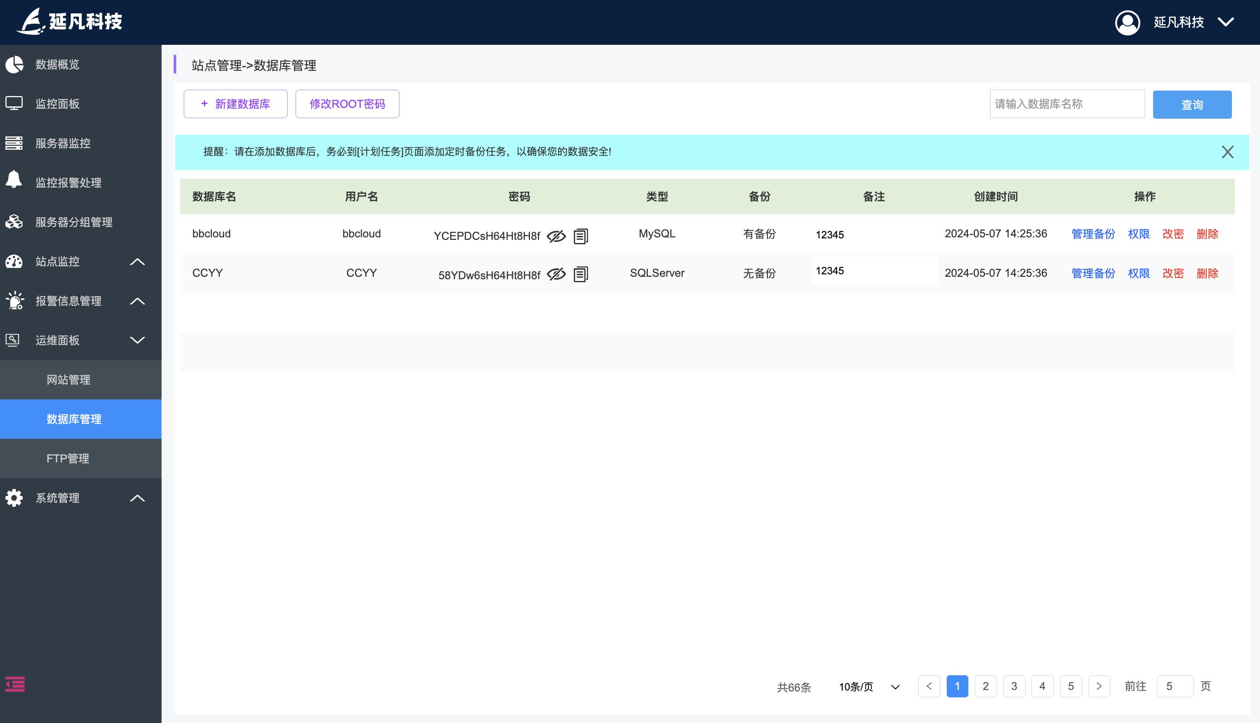The width and height of the screenshot is (1260, 723).
Task: Click the monitor icon for 监控面板
Action: [14, 103]
